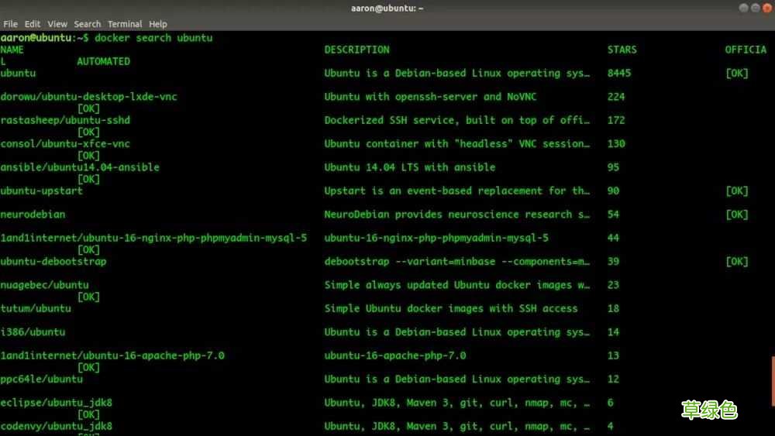Click the image name 'ppc64le/ubuntu'
The image size is (775, 436).
tap(42, 379)
